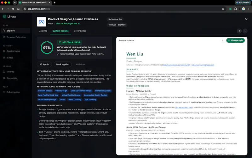Select User Experience Design keyword tag
This screenshot has height=158, width=252.
[81, 91]
